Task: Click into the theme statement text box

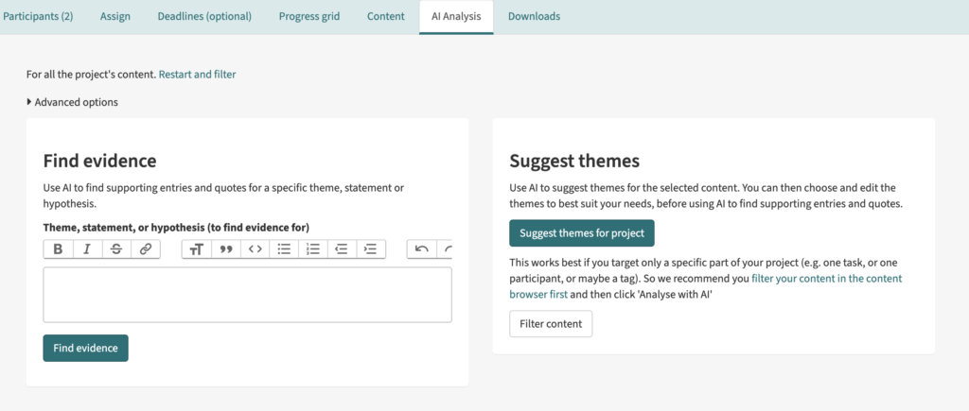Action: [x=247, y=294]
